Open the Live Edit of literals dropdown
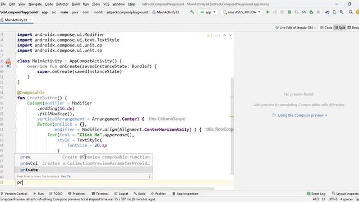Image resolution: width=359 pixels, height=202 pixels. point(296,27)
